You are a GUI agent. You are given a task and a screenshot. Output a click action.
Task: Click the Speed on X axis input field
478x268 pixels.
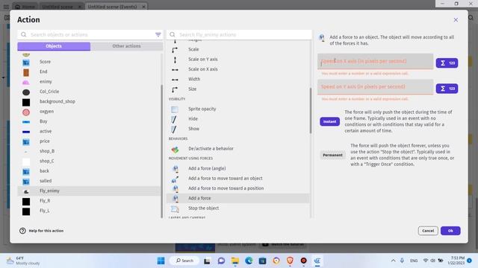click(375, 61)
